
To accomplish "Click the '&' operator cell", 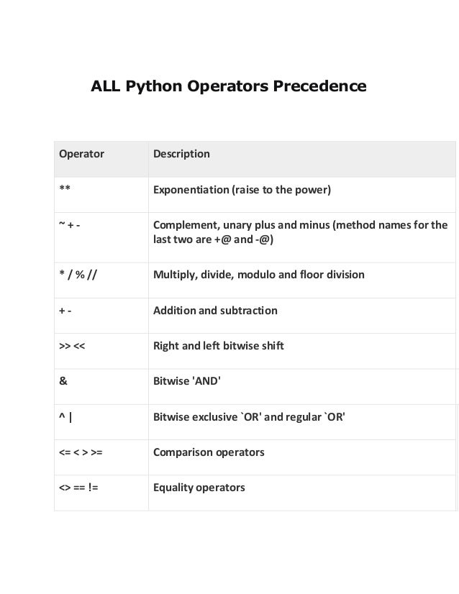I will tap(63, 382).
